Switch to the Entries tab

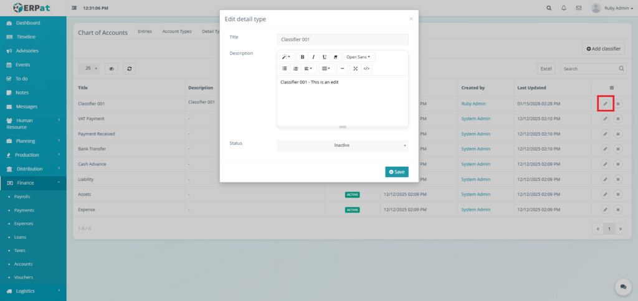(x=145, y=31)
